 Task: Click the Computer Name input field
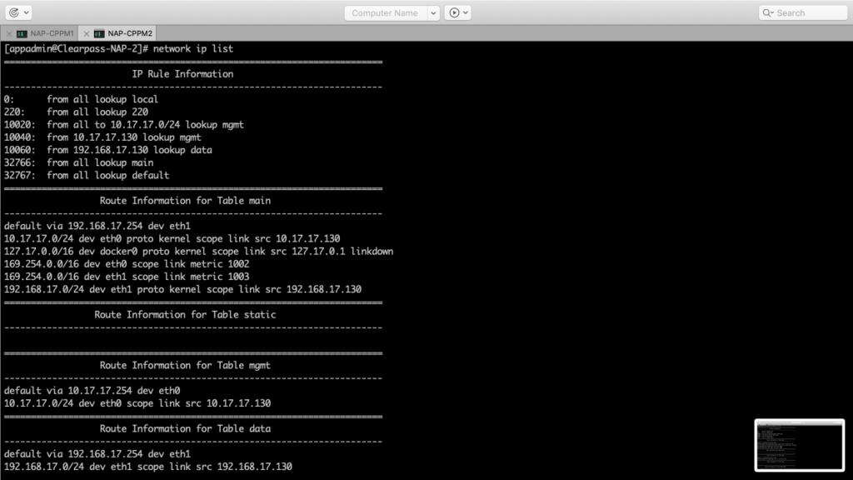pos(386,13)
